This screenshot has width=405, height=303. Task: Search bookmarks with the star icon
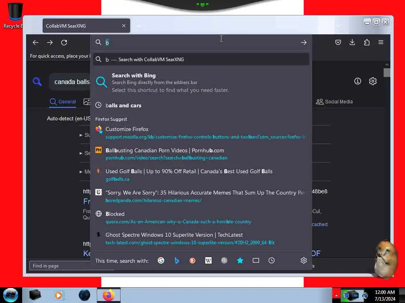[240, 260]
